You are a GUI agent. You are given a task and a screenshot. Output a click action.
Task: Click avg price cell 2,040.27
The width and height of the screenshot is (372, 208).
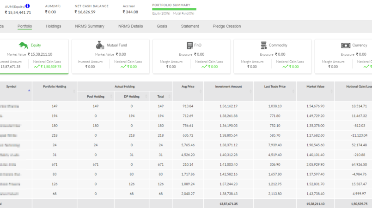point(188,194)
